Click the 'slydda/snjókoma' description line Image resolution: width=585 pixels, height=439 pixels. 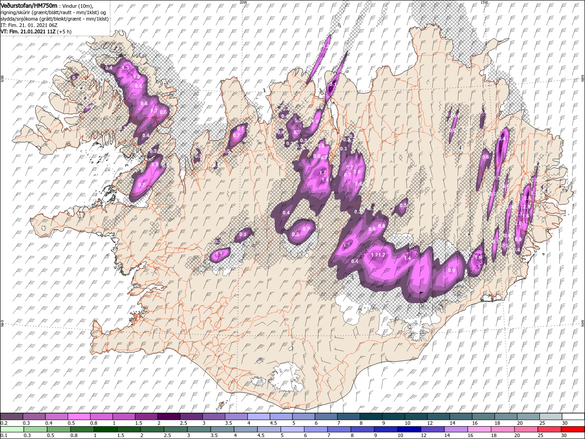coord(55,19)
